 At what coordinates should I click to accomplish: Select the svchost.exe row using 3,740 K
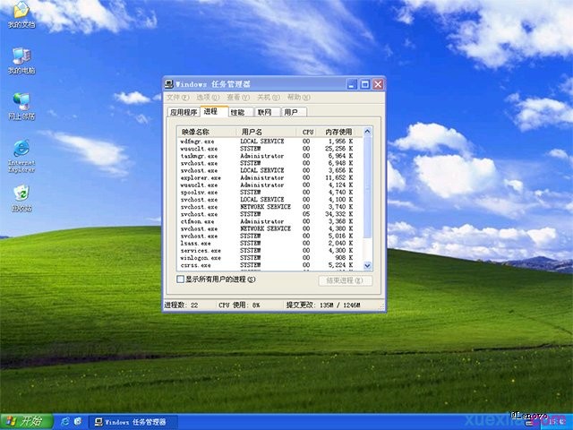[x=269, y=207]
